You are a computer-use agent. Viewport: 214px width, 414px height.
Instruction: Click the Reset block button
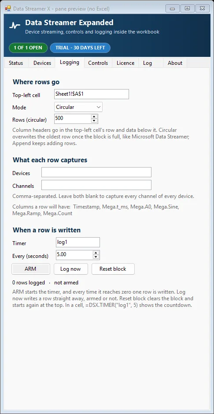[x=113, y=269]
